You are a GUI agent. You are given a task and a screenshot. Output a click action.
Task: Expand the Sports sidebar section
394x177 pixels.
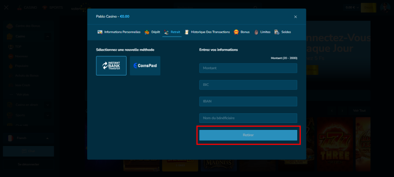(47, 116)
